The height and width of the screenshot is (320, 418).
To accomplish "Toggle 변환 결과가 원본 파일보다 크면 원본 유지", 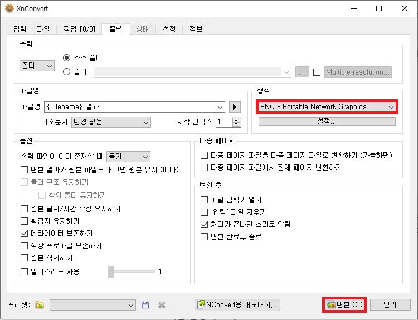I will pos(25,169).
